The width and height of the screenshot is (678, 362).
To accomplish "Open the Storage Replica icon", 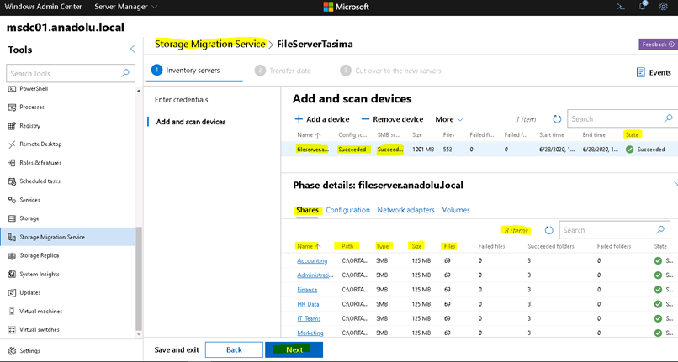I will tap(12, 255).
